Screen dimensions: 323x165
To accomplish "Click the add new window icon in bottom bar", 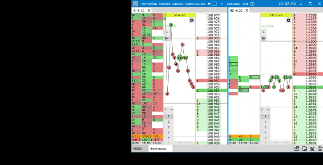I will pos(305,148).
